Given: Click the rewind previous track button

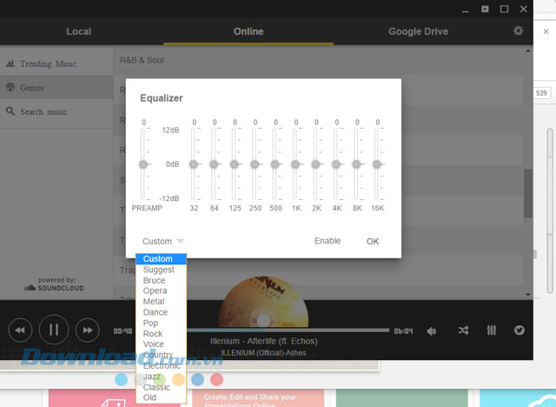Looking at the screenshot, I should [x=20, y=330].
